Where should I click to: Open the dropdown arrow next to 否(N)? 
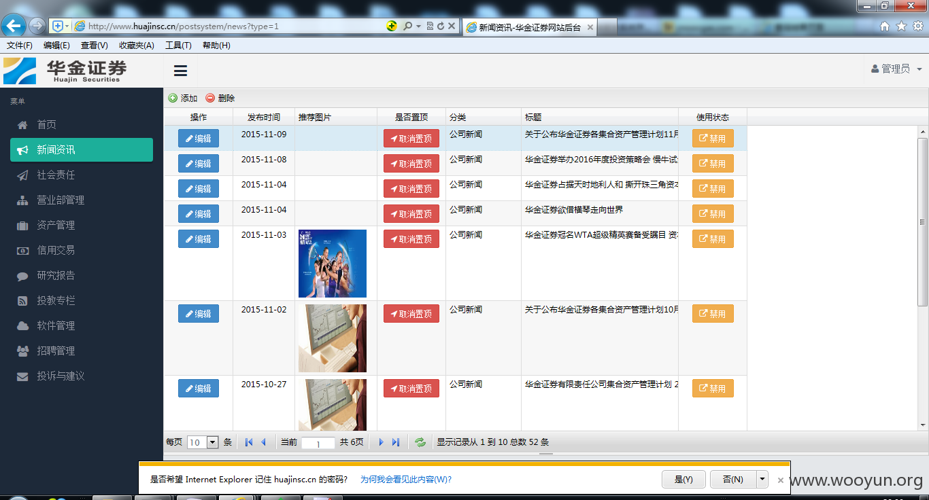coord(762,479)
